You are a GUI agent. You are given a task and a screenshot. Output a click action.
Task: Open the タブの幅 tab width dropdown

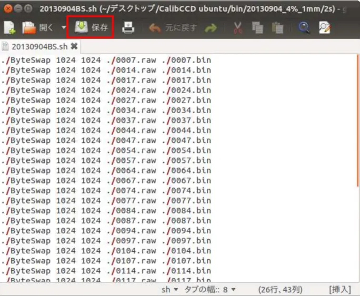tap(210, 290)
